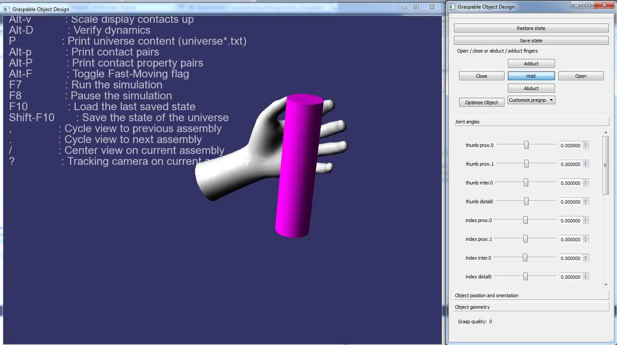
Task: Select the Hold button
Action: pos(531,76)
